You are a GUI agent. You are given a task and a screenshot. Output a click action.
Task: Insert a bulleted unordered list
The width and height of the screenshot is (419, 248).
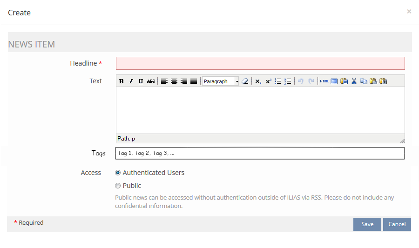[278, 81]
